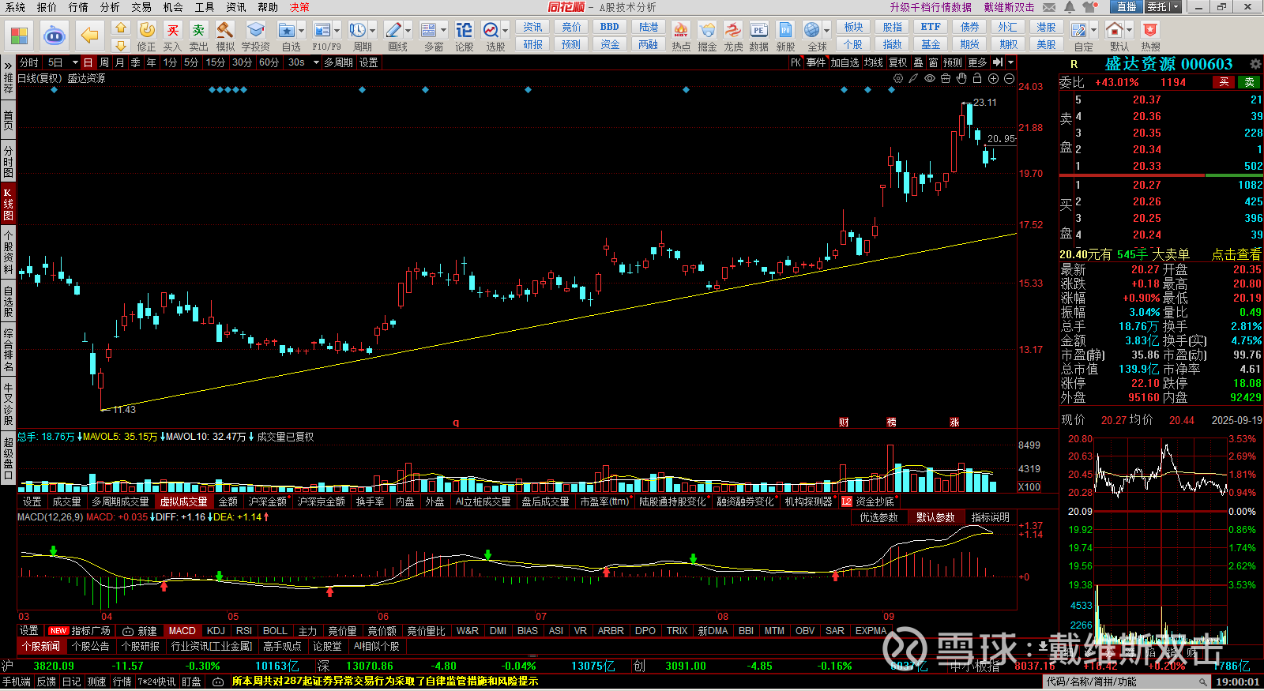Select the chart drawing pen icon
The width and height of the screenshot is (1264, 691).
pos(913,78)
